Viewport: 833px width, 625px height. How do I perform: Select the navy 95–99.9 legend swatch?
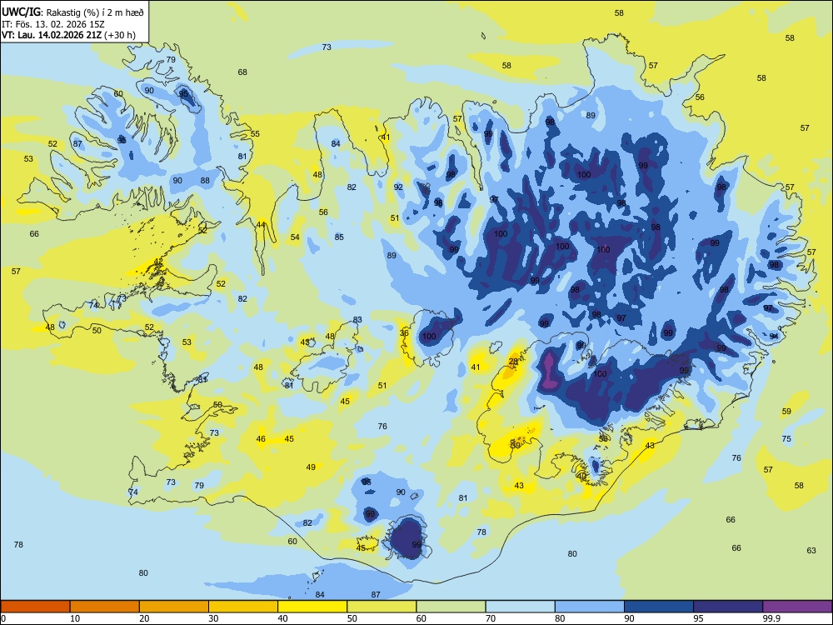tap(728, 607)
